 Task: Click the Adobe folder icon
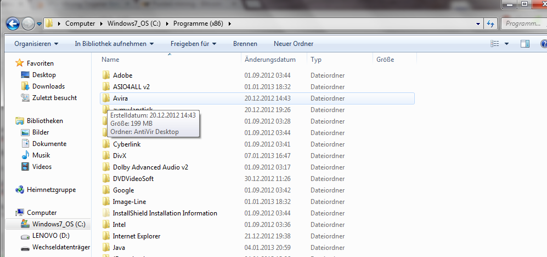106,75
